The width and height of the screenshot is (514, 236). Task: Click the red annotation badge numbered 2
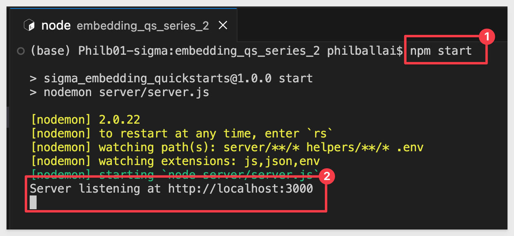(326, 177)
